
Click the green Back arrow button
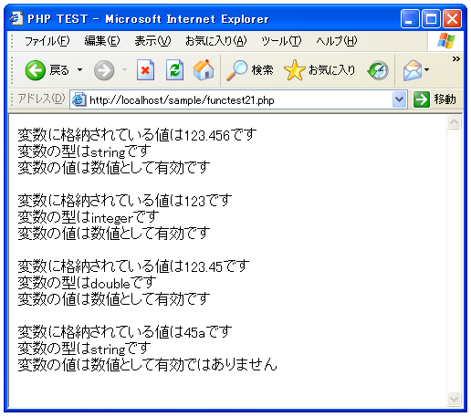pos(35,70)
